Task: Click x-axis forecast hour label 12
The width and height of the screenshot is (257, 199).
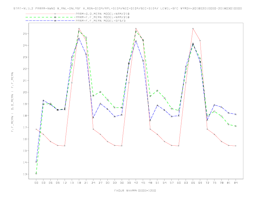Action: 65,183
